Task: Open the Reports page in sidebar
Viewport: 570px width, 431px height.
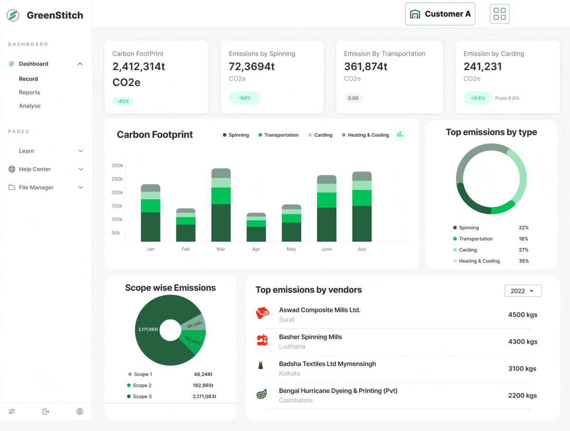Action: 29,92
